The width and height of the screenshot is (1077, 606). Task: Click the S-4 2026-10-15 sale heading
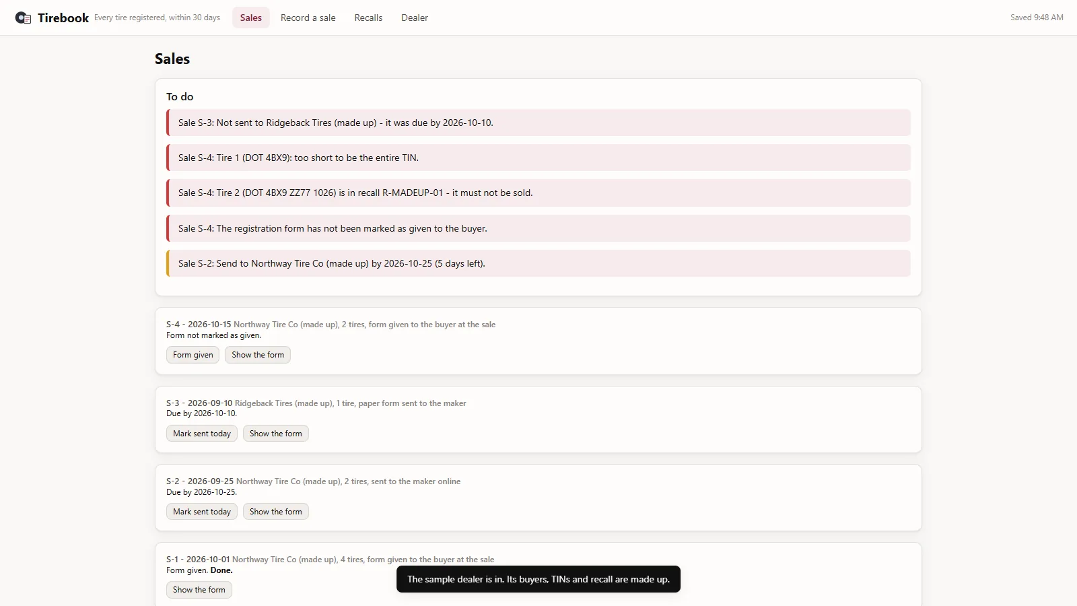point(331,325)
